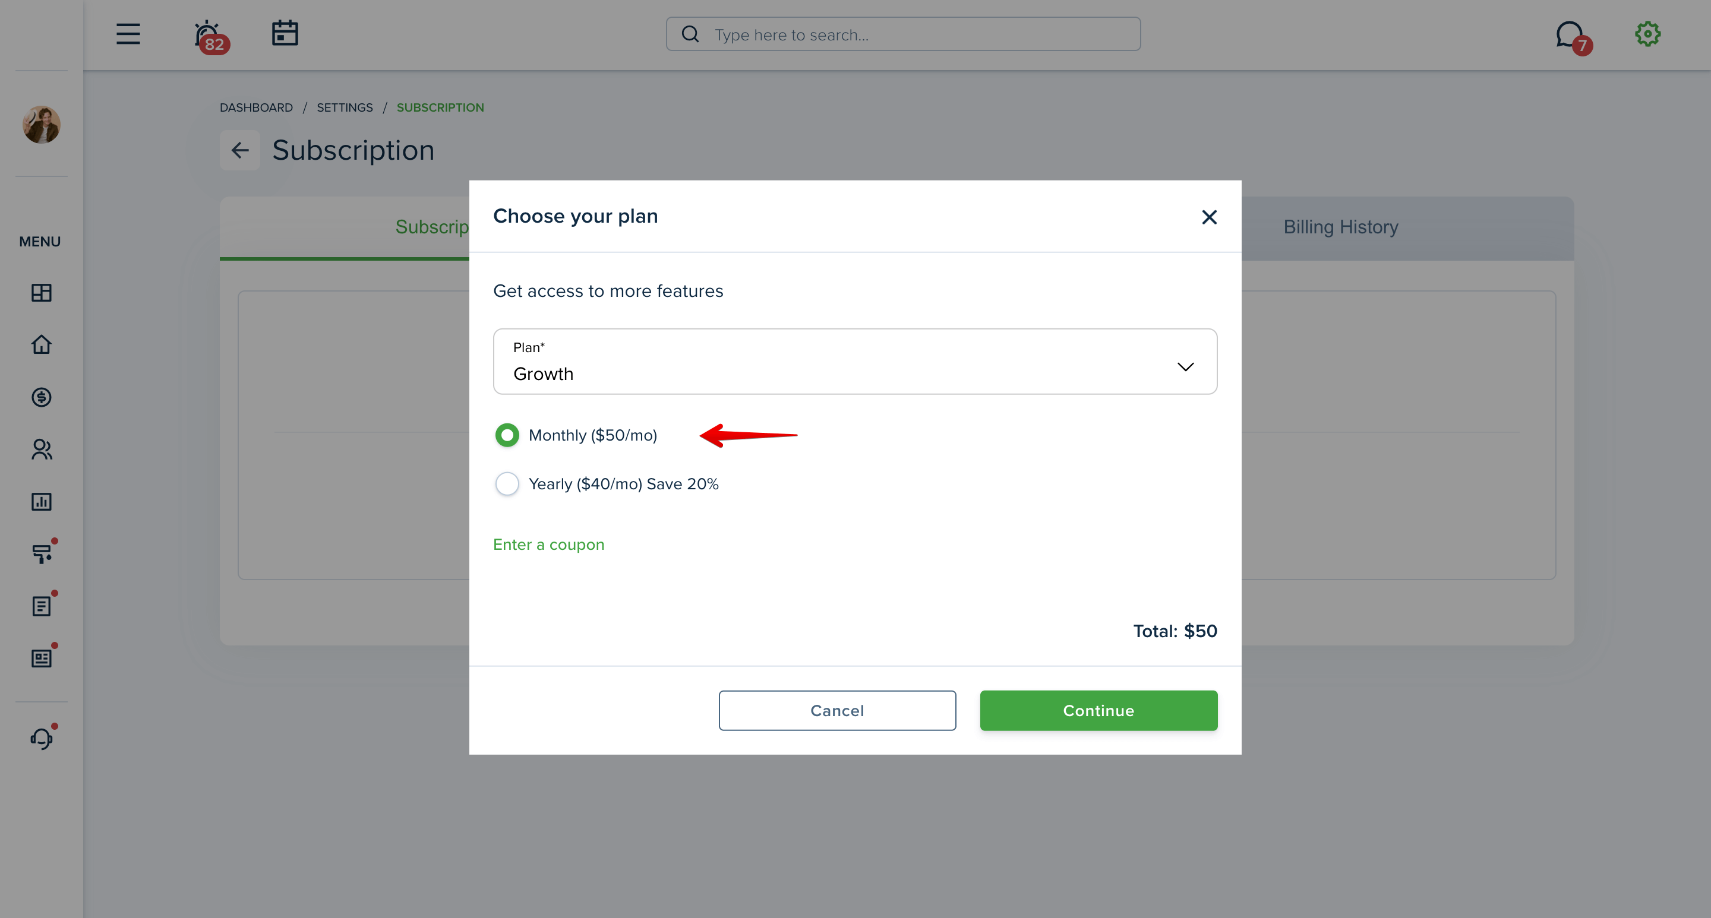Close the Choose your plan dialog
1711x918 pixels.
tap(1209, 217)
